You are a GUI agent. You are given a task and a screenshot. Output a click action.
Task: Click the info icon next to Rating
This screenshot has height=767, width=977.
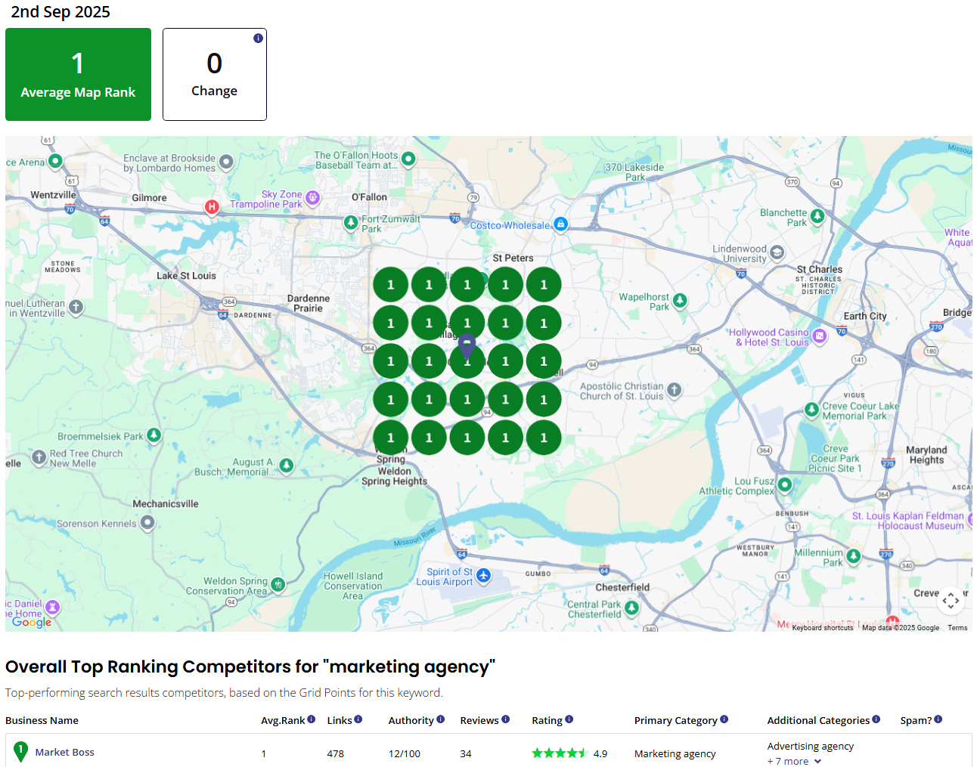point(569,719)
